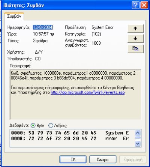Click the computer value CO
Screen dimensions: 150x167
(38, 59)
